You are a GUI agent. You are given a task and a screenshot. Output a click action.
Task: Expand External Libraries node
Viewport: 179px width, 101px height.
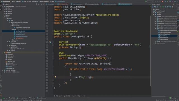coord(3,70)
